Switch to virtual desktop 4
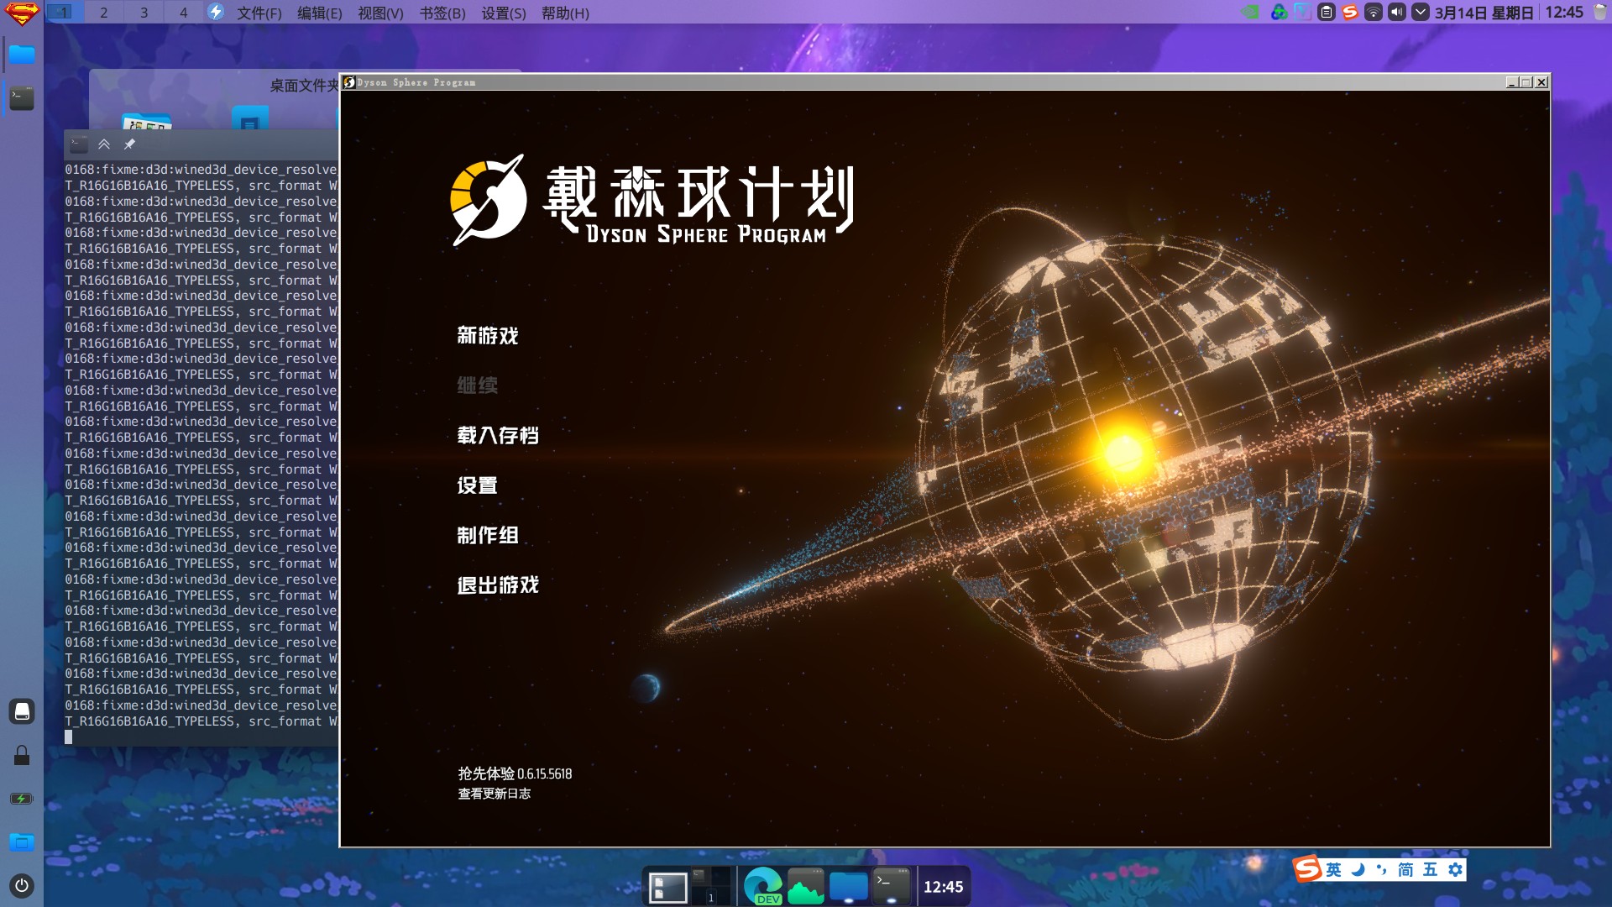This screenshot has width=1612, height=907. tap(183, 12)
